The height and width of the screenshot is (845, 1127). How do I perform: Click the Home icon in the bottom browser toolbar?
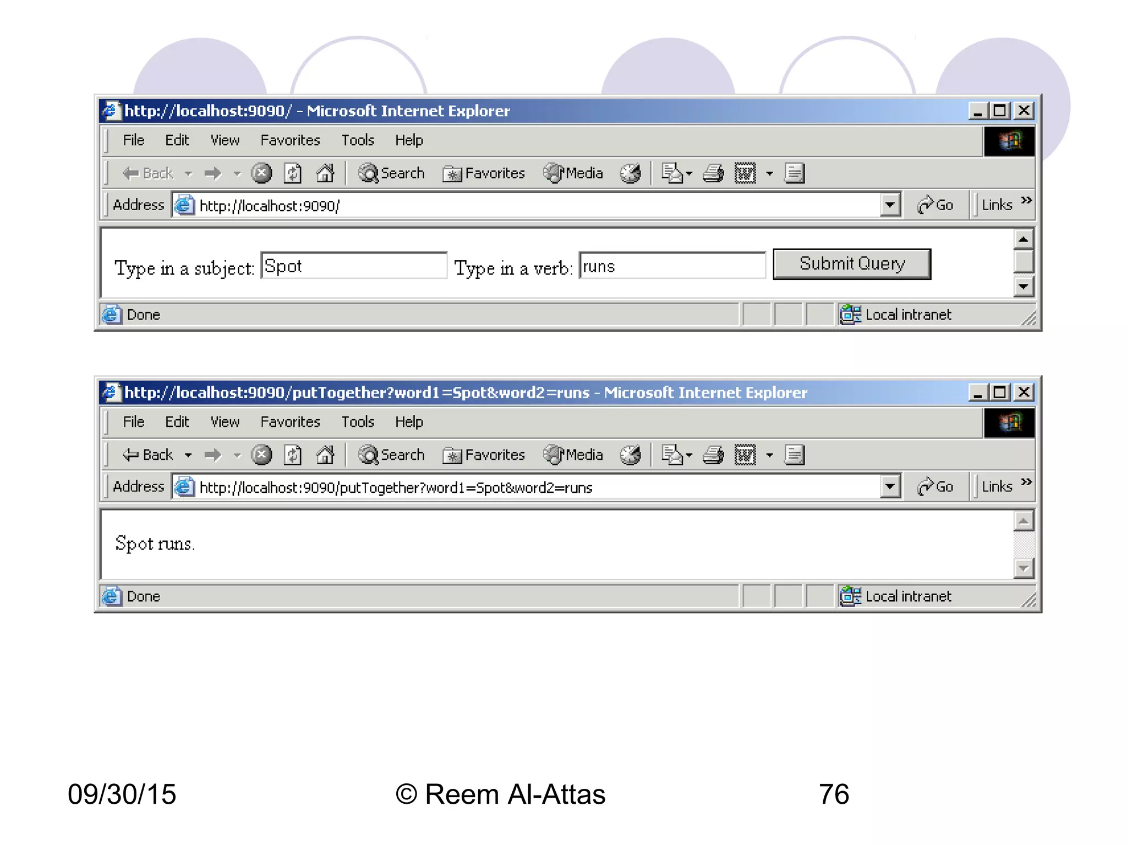point(325,455)
